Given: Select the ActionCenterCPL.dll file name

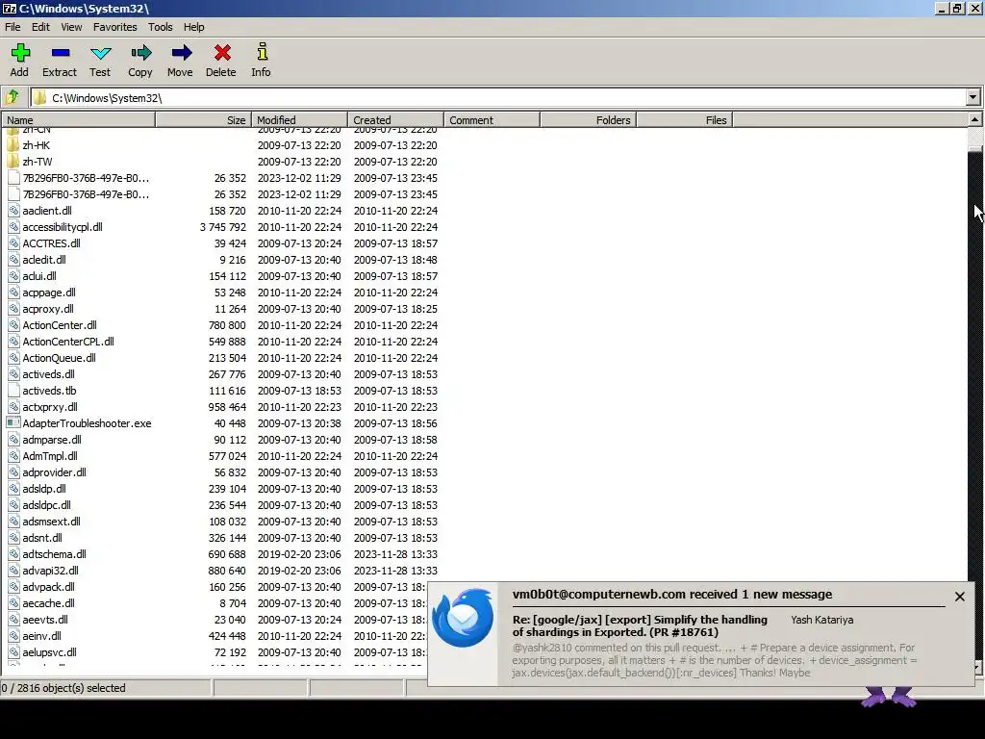Looking at the screenshot, I should click(x=68, y=342).
